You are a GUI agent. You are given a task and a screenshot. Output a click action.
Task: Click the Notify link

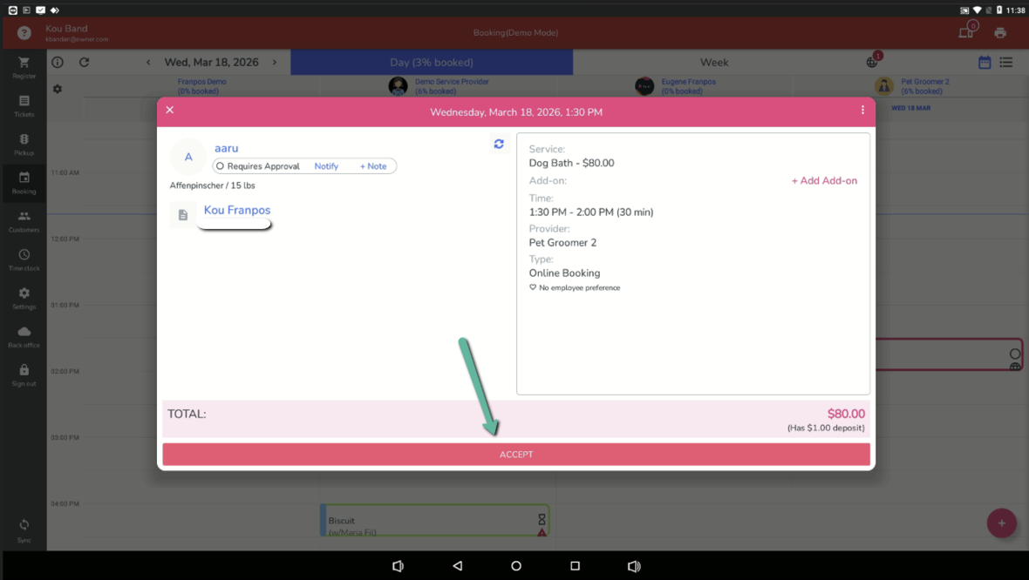point(326,166)
